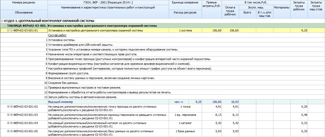The height and width of the screenshot is (137, 325).
Task: Click labor value 0,48
Action: (304, 115)
